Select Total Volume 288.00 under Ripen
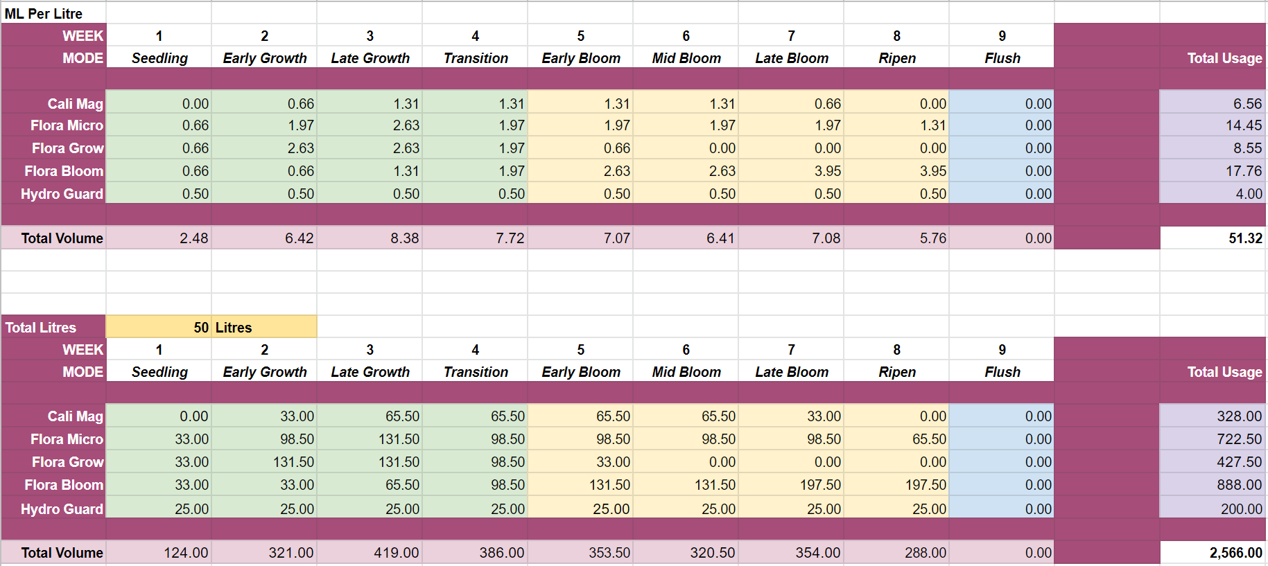The height and width of the screenshot is (566, 1268). pos(897,552)
